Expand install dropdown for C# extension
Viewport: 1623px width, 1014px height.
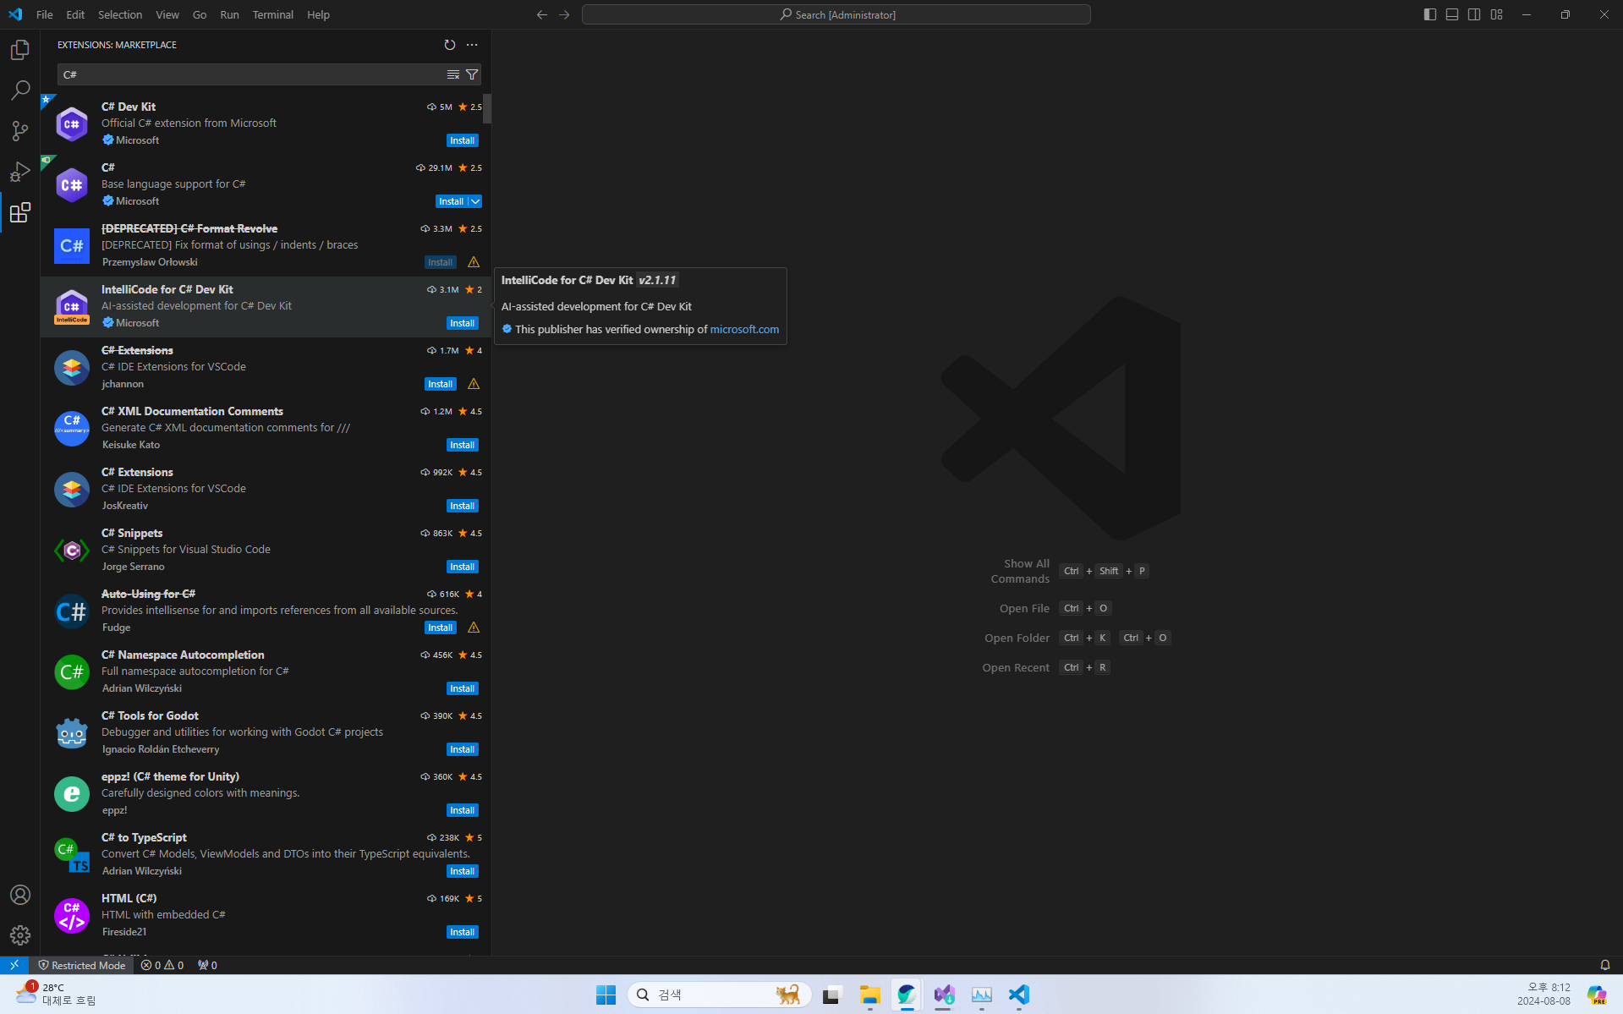475,201
